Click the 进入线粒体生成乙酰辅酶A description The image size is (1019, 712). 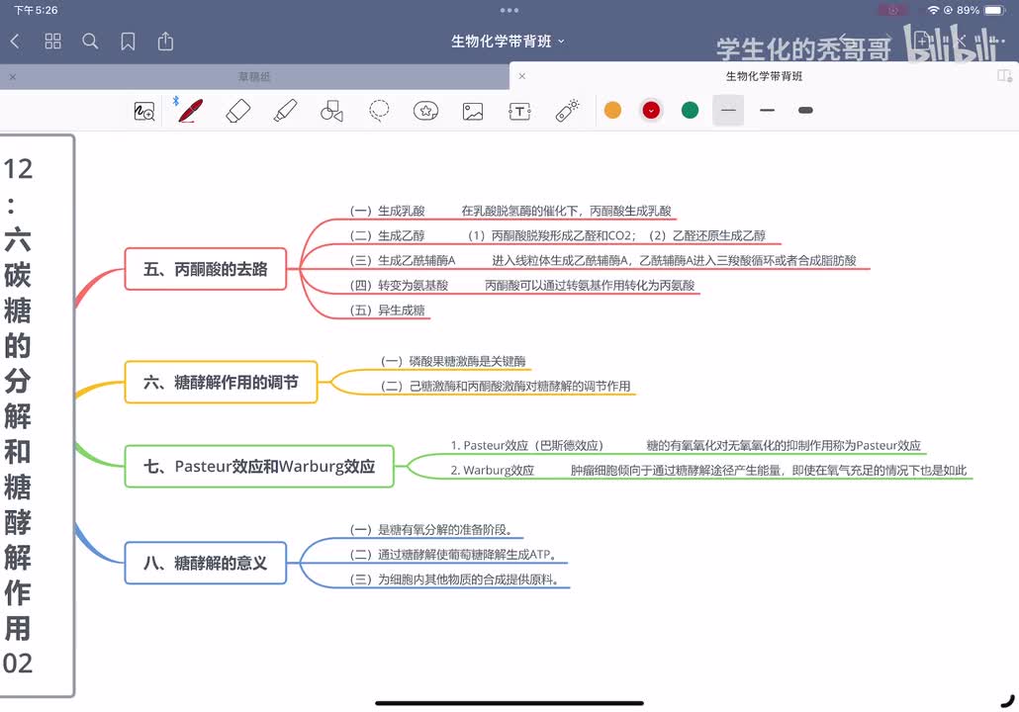(674, 260)
